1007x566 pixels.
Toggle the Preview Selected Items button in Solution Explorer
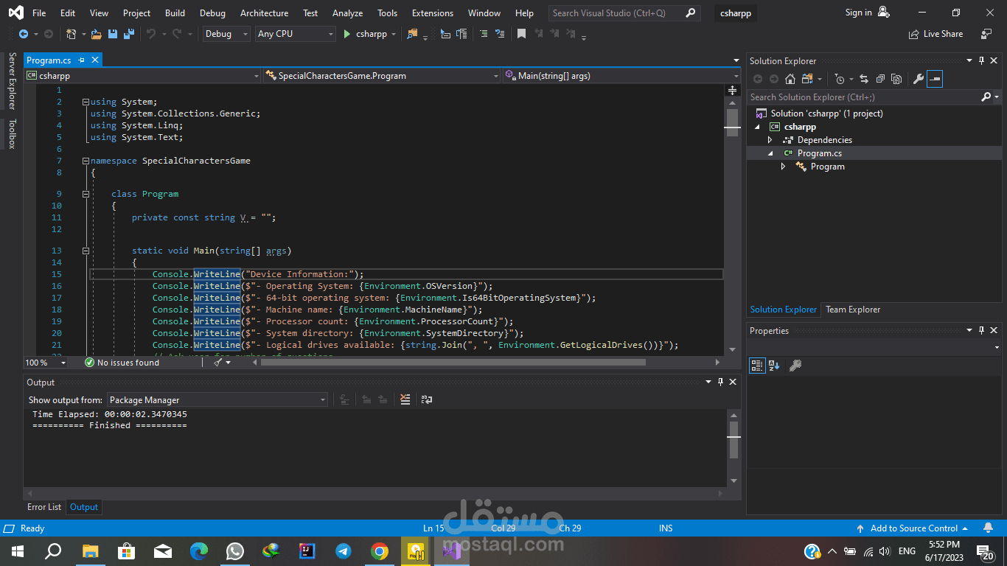935,79
